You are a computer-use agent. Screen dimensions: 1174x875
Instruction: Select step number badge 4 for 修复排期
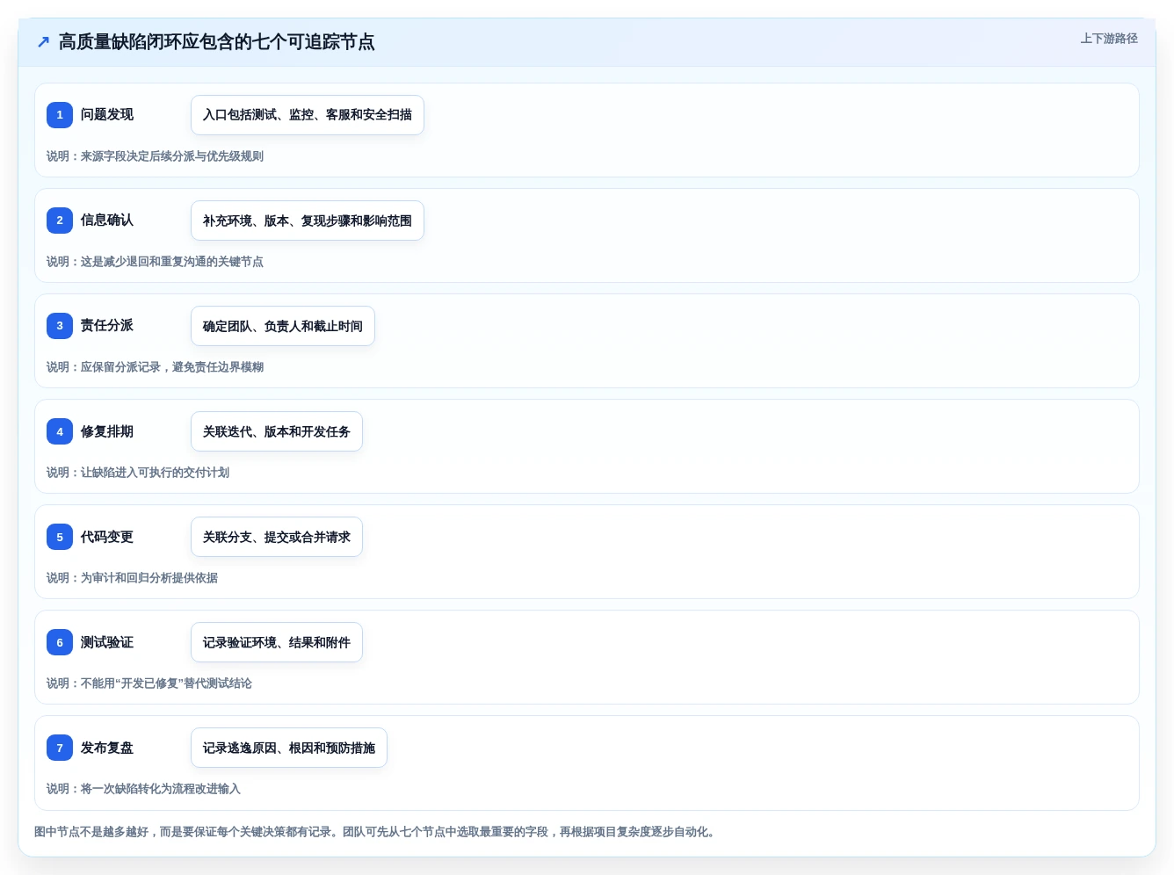(x=60, y=431)
